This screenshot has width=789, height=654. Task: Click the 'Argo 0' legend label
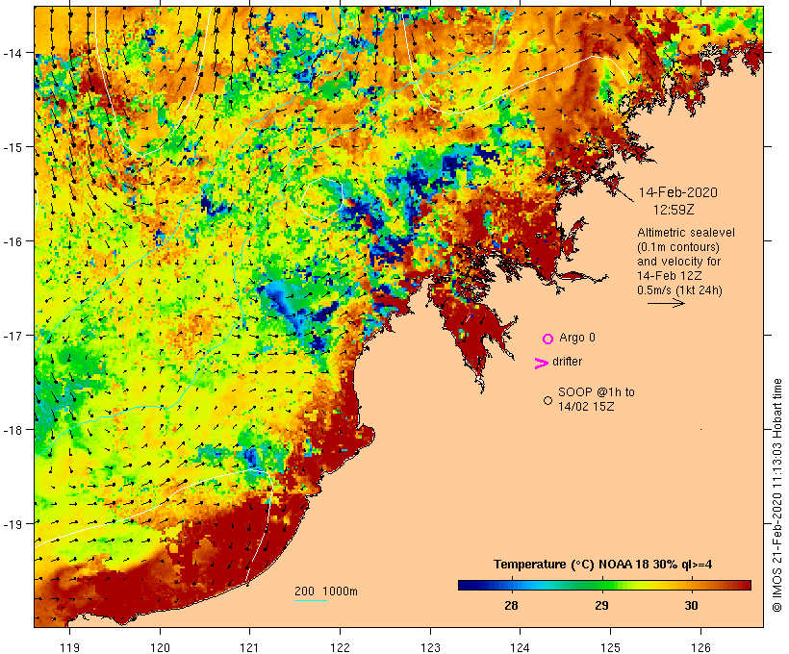[577, 338]
